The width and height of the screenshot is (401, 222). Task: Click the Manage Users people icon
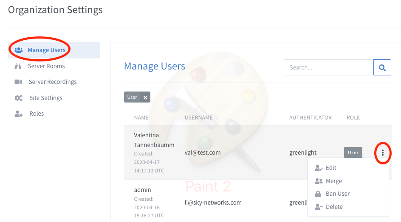coord(19,50)
